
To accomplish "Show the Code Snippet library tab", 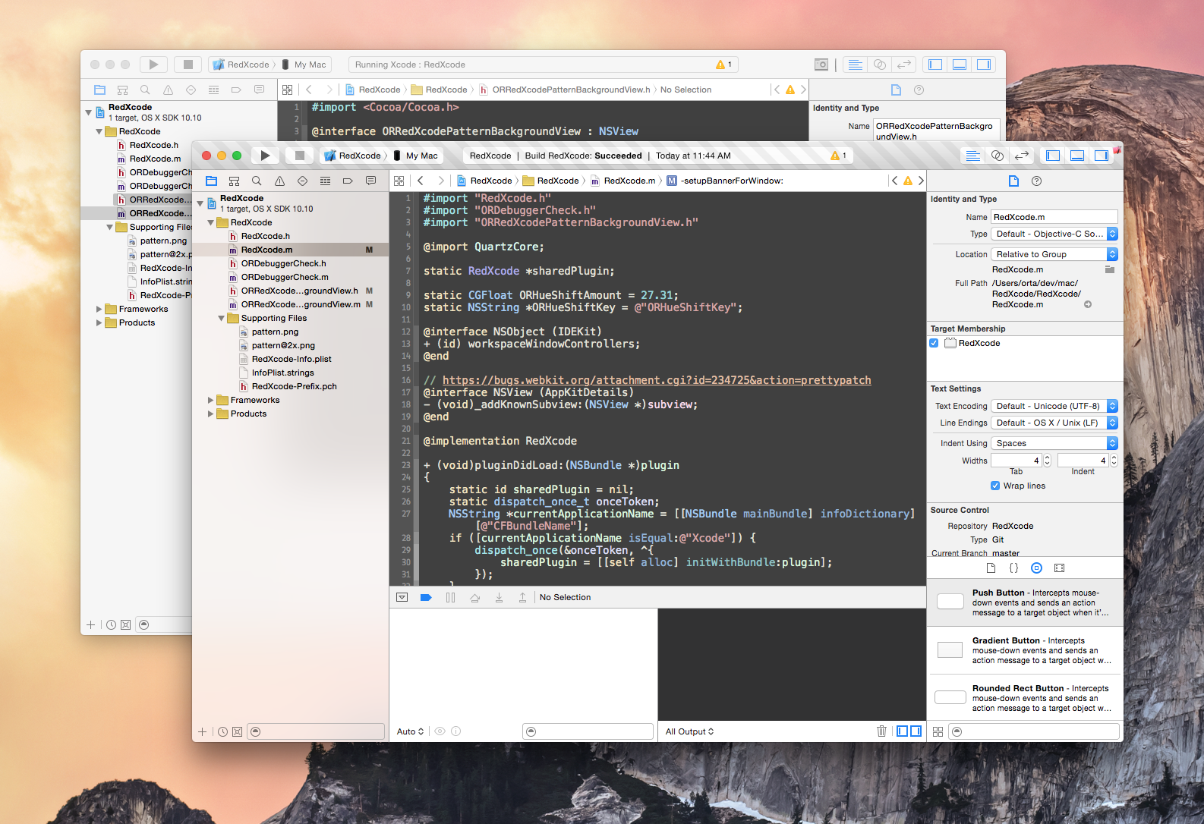I will (1013, 568).
